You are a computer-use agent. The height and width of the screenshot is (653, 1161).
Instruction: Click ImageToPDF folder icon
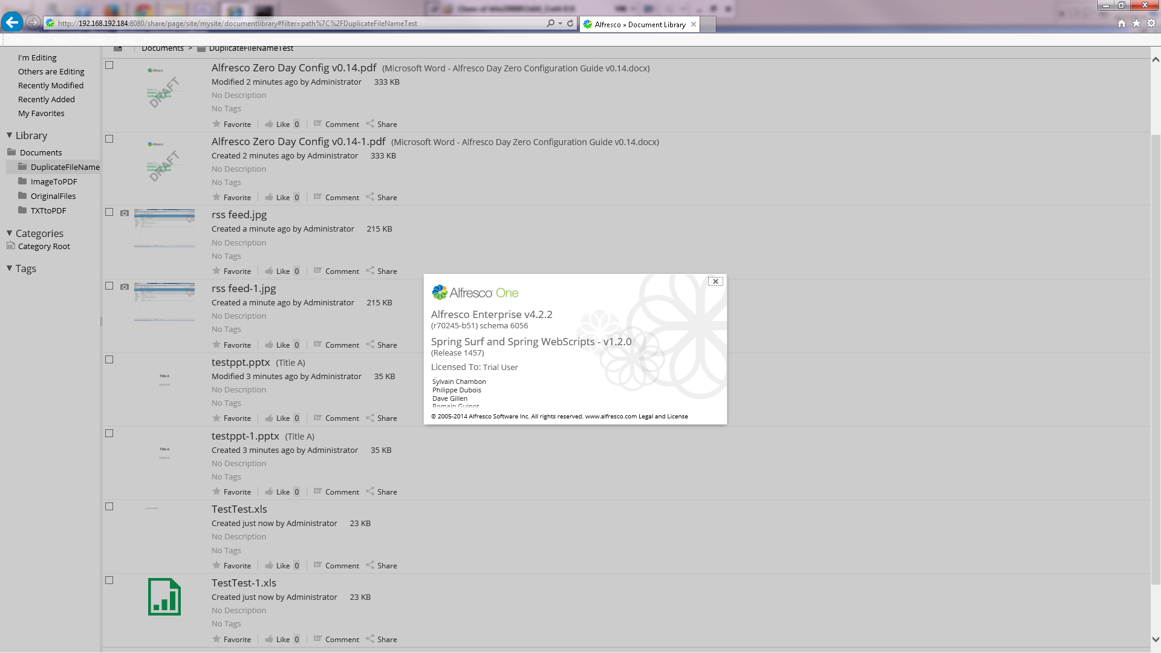click(22, 181)
